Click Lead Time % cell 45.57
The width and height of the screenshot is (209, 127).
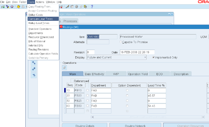pyautogui.click(x=157, y=96)
